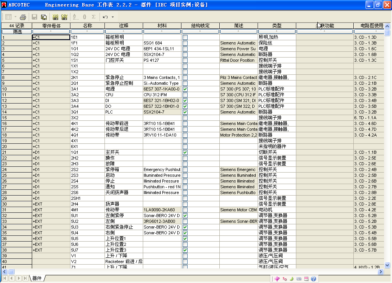Toggle 结构锁定 checkbox for row 1 (1E1)
Screen dimensions: 392x283
click(185, 37)
